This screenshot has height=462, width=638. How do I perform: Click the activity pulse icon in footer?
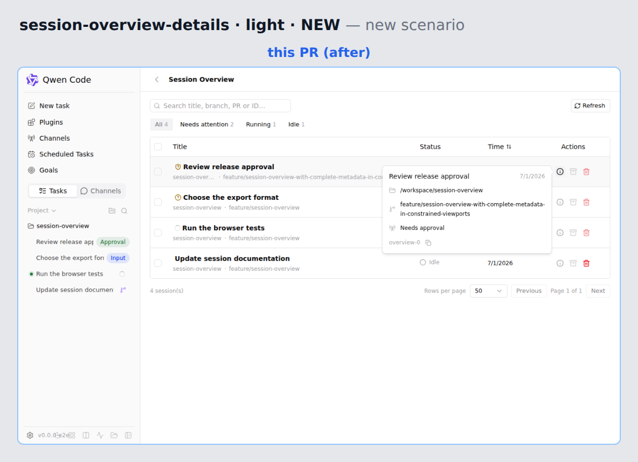100,435
